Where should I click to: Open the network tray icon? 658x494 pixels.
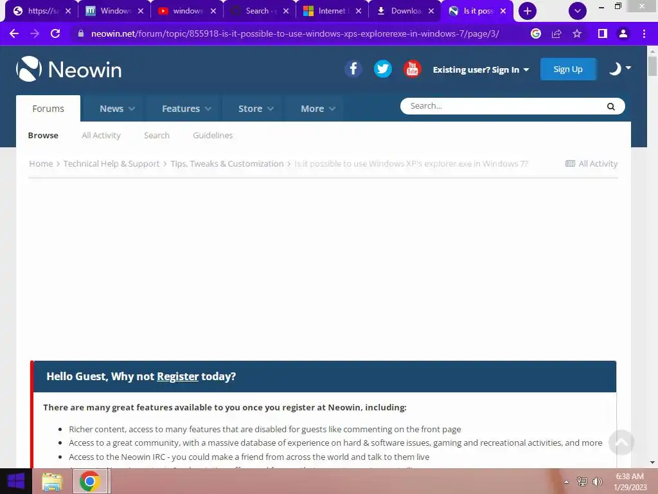582,481
